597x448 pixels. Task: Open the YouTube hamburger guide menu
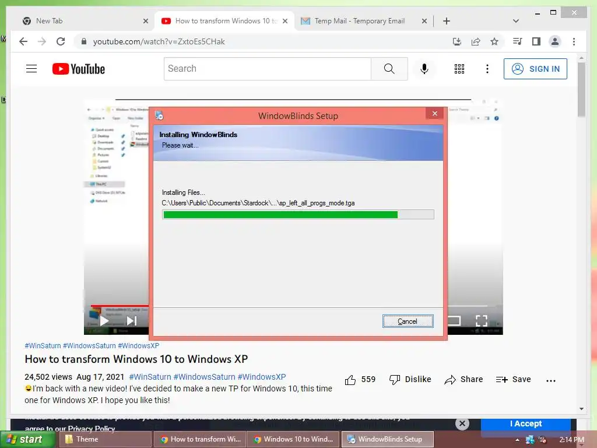31,69
